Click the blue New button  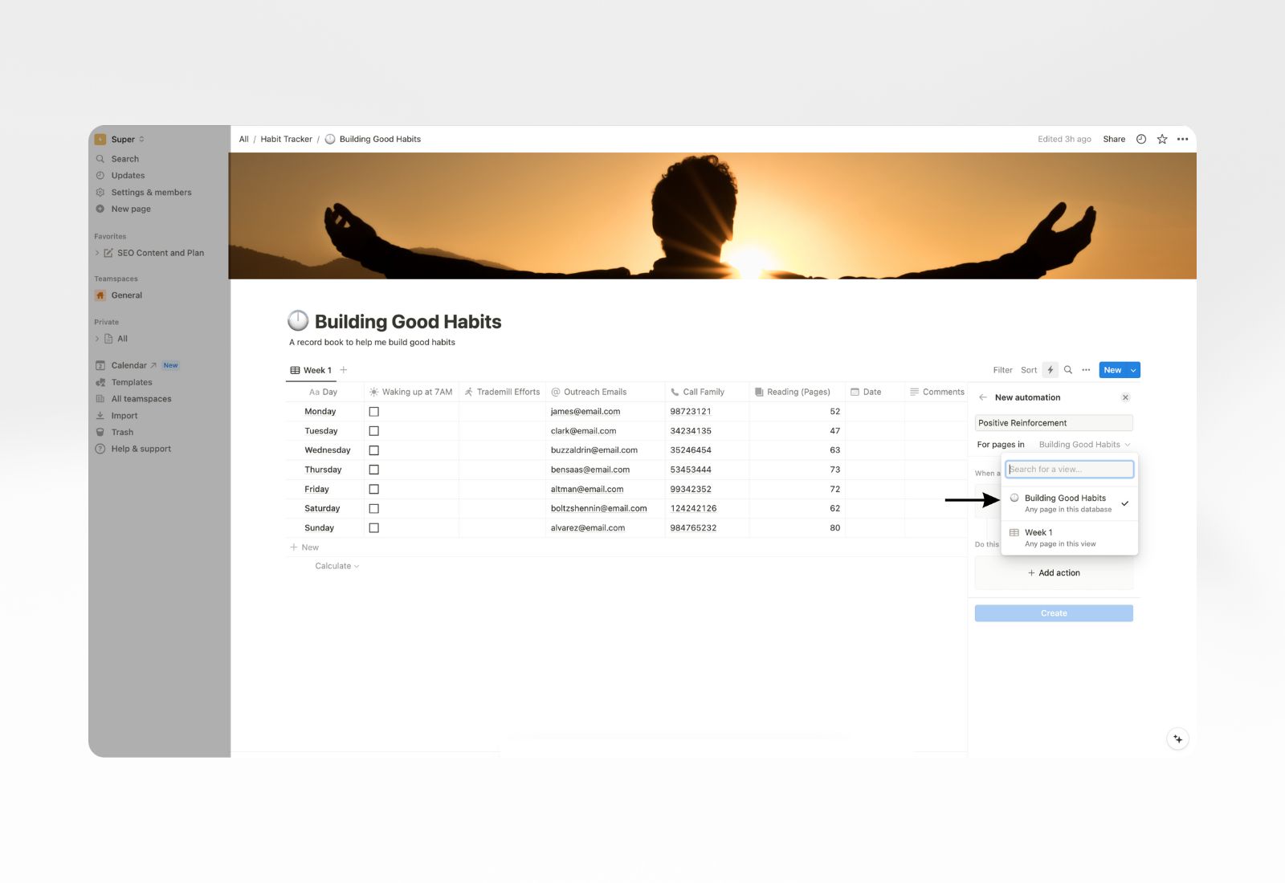1112,370
